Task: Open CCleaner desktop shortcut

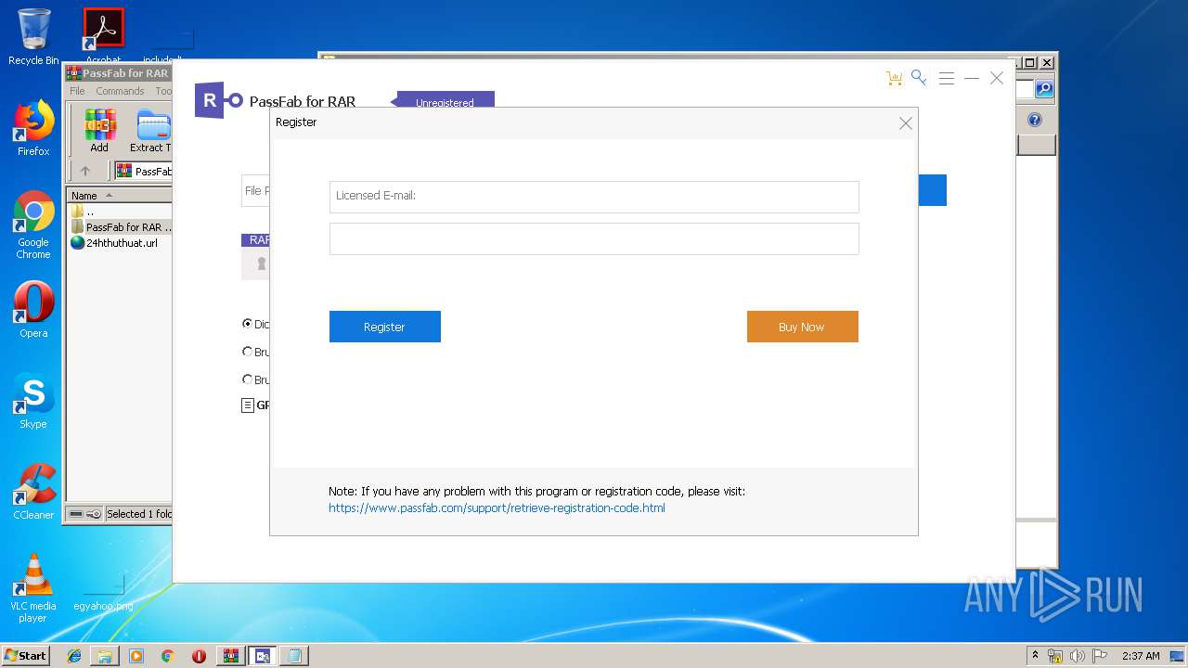Action: click(33, 492)
